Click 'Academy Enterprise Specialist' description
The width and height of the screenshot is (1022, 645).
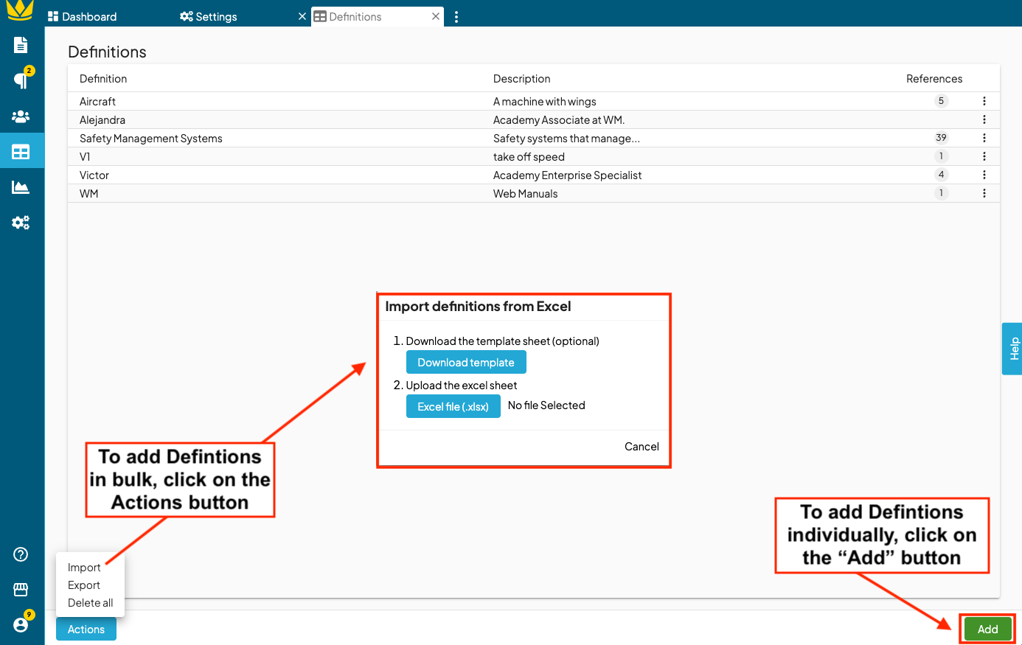tap(568, 175)
